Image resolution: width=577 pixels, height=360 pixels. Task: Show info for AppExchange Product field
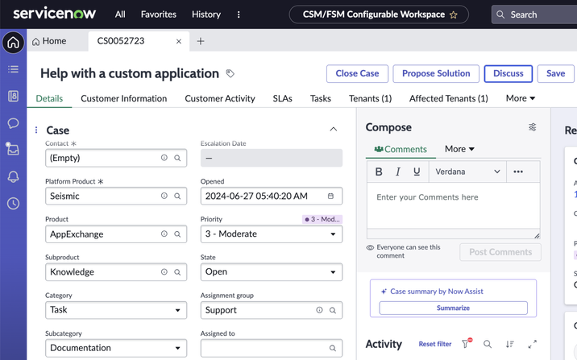coord(164,234)
